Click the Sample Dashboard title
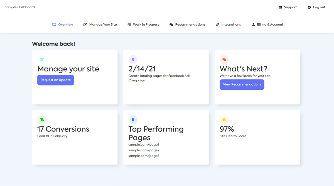Screen dimensions: 334x186 click(x=19, y=7)
